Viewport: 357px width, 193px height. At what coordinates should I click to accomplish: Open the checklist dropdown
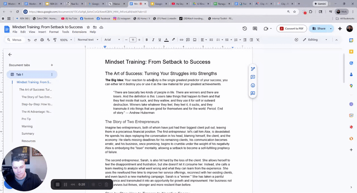[220, 40]
